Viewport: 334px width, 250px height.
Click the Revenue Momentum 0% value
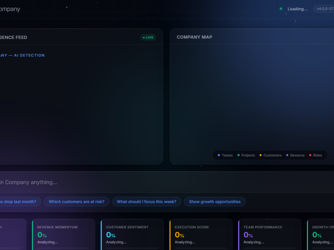(42, 235)
